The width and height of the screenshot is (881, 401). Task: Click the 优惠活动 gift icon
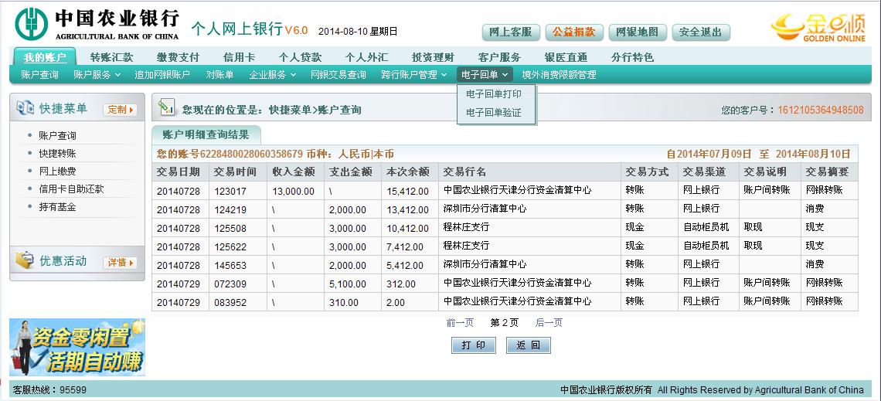point(25,260)
